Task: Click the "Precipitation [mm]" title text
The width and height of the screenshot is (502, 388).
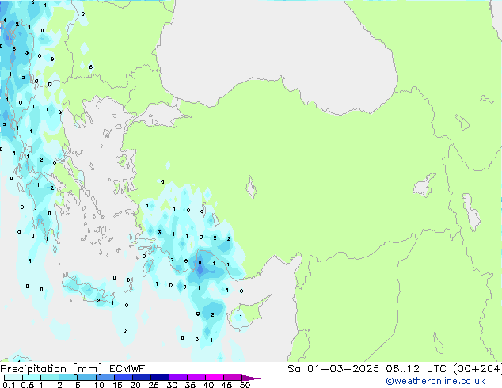Action: [51, 369]
